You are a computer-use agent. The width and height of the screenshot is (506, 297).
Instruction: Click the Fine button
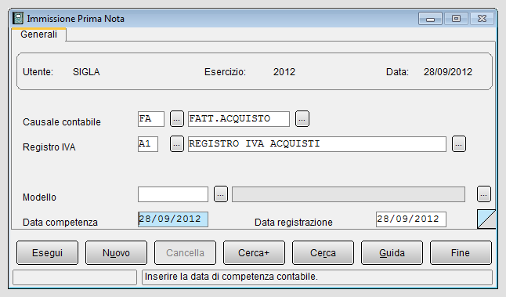461,253
